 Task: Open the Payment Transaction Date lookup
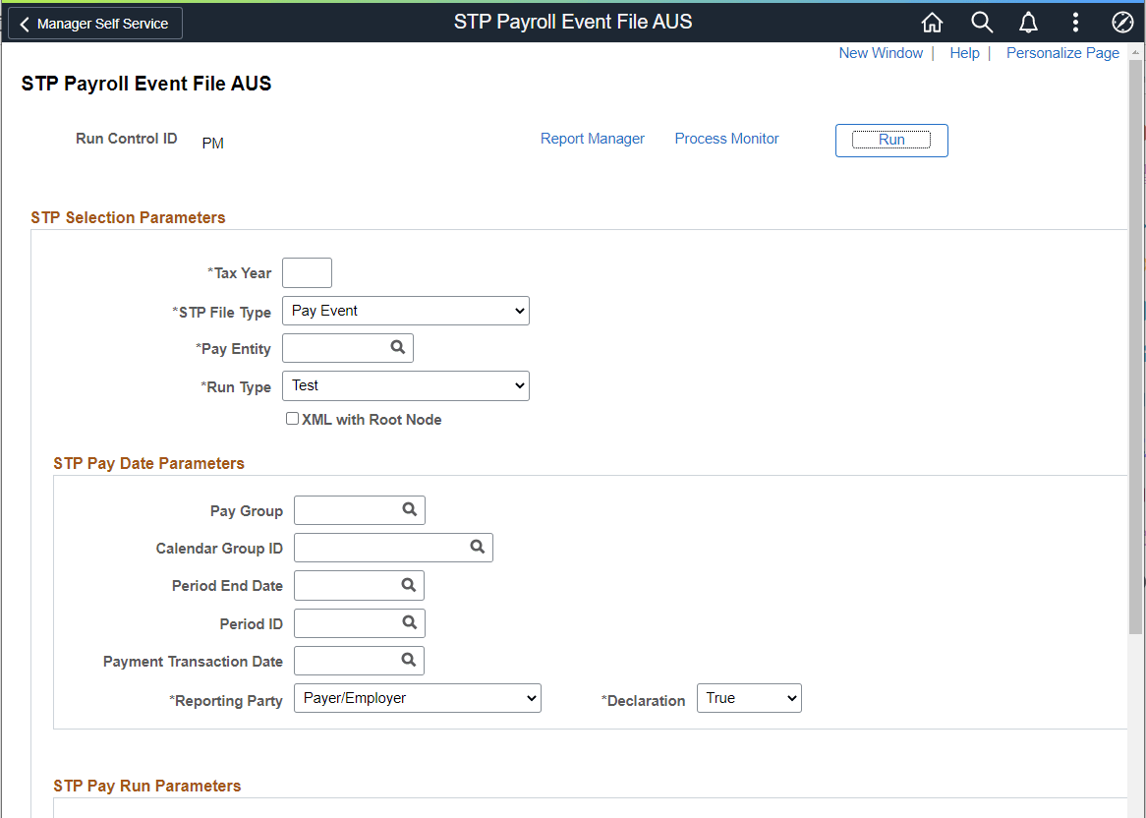[409, 660]
